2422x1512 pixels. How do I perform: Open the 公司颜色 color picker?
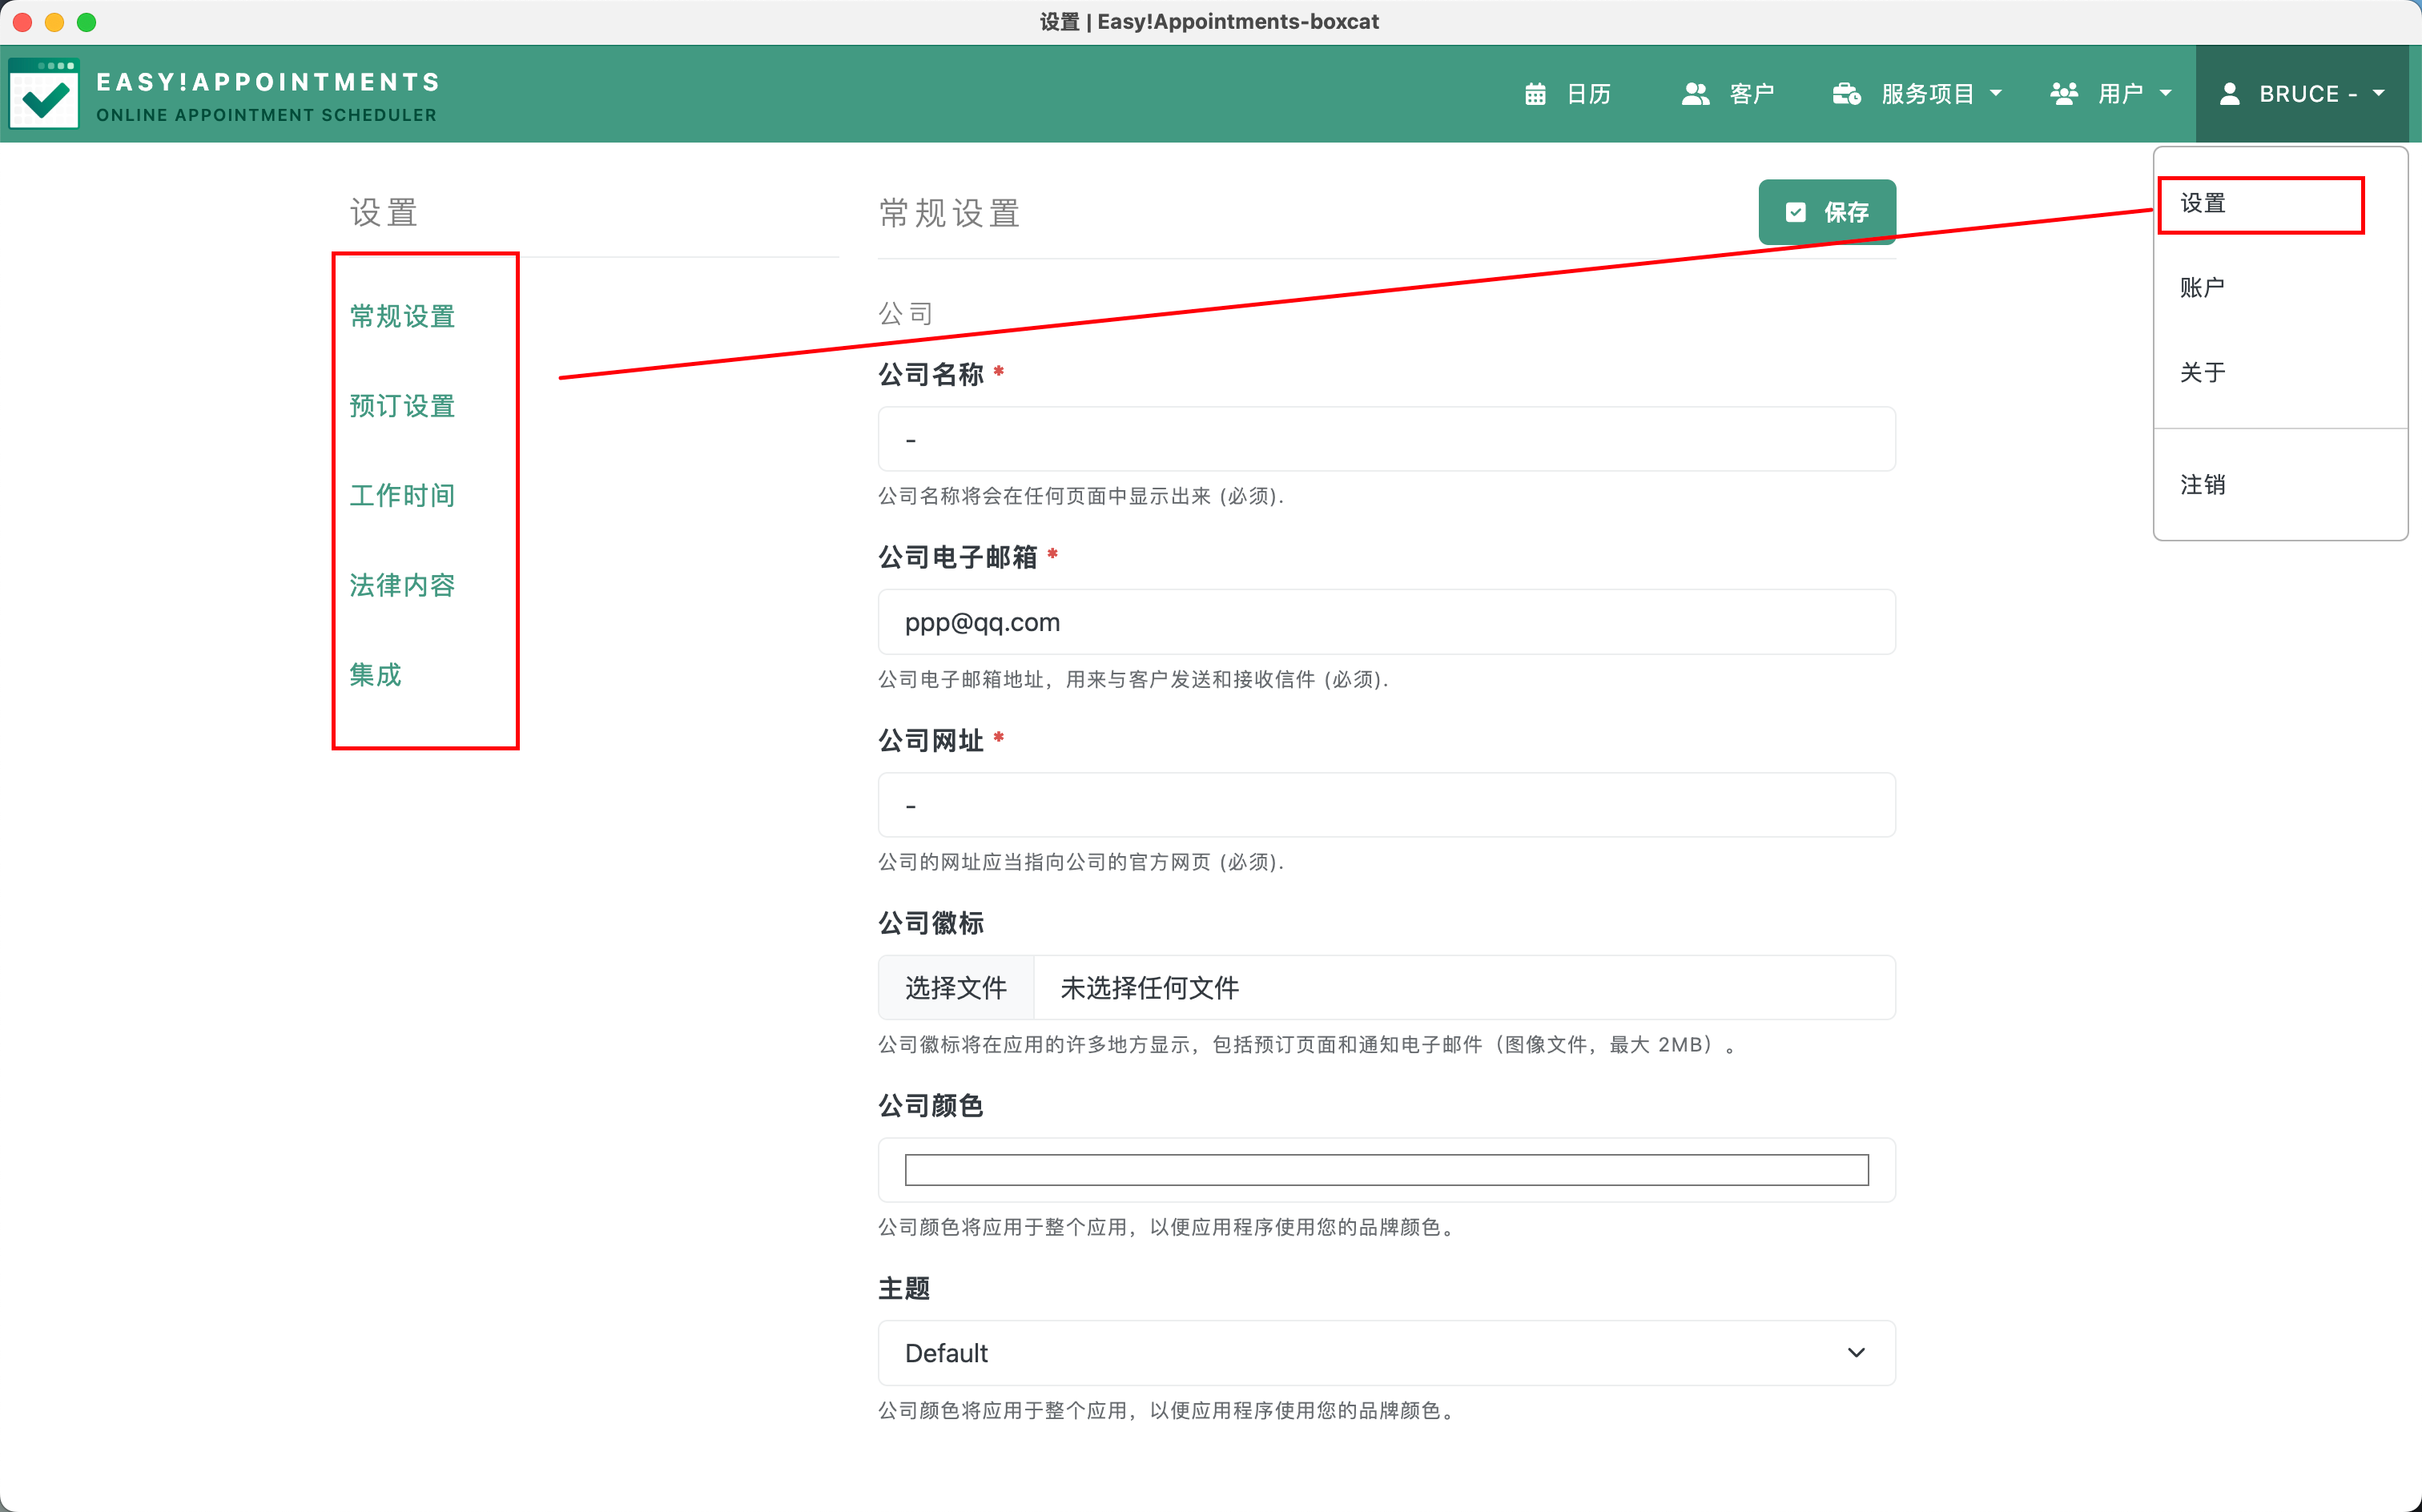click(x=1386, y=1170)
